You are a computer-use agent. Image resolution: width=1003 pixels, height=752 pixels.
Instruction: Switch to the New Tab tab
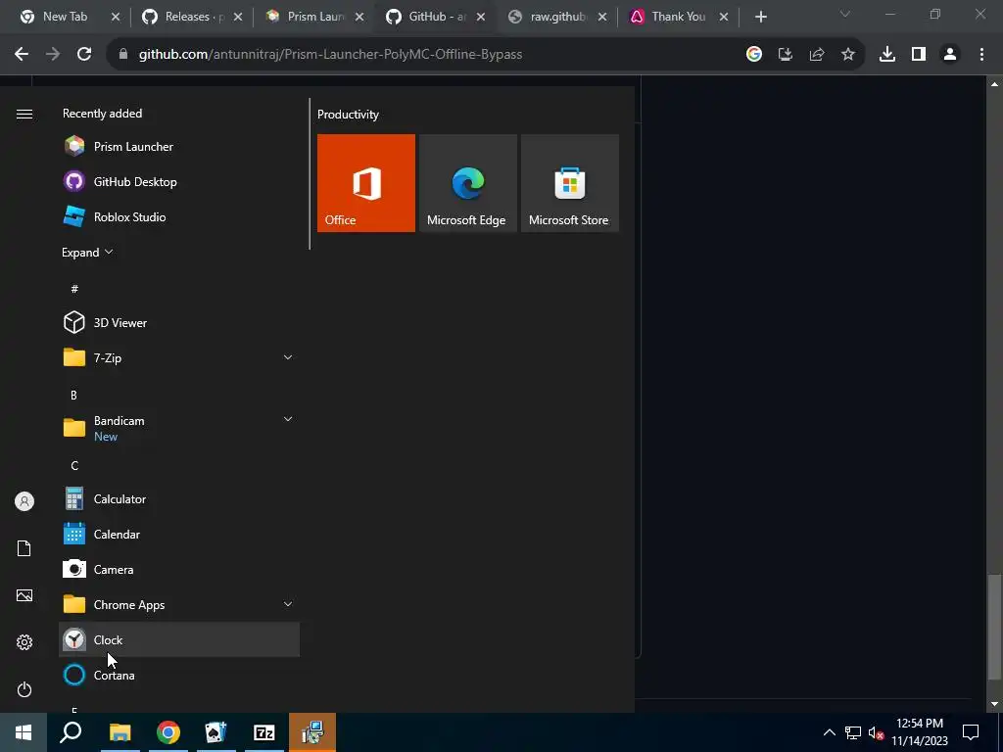[x=65, y=17]
